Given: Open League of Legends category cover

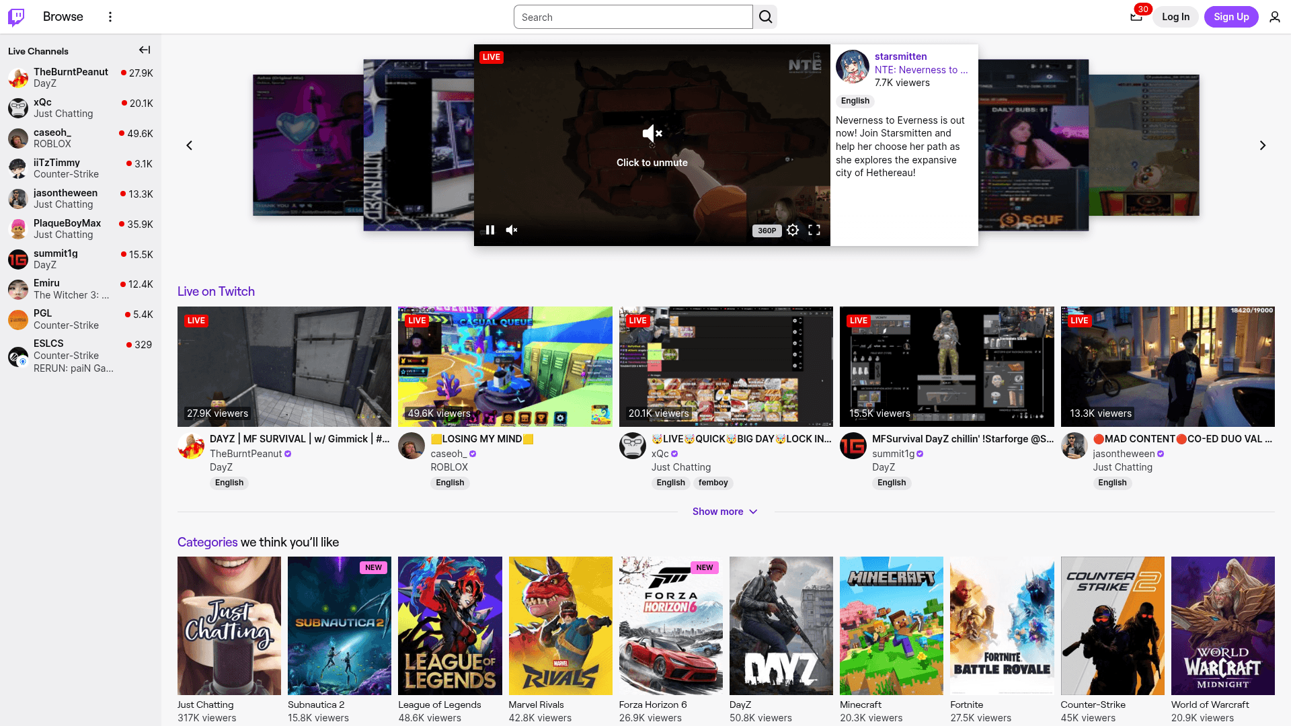Looking at the screenshot, I should (x=450, y=626).
